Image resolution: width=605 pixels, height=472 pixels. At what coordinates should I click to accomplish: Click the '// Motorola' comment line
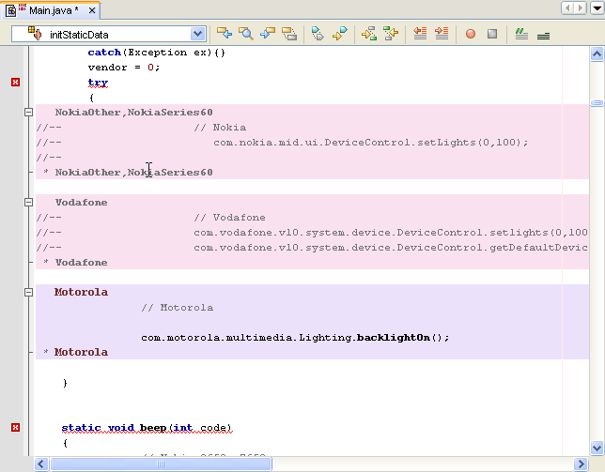coord(178,308)
